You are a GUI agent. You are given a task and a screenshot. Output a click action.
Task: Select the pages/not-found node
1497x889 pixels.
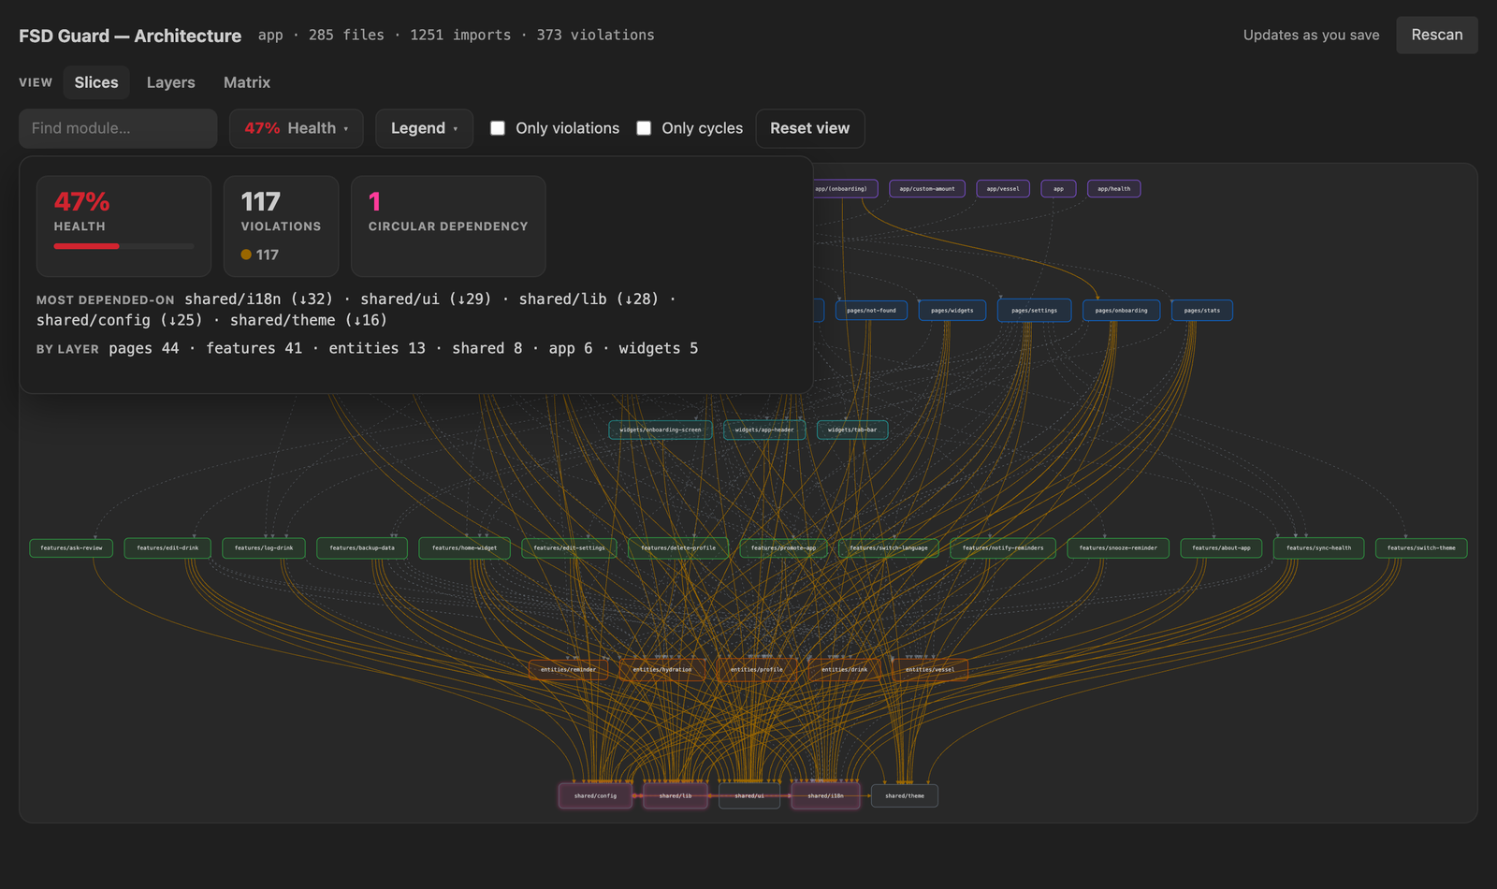pos(871,311)
